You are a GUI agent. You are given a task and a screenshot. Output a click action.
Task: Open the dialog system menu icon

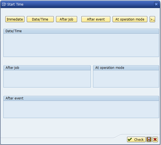coord(4,4)
